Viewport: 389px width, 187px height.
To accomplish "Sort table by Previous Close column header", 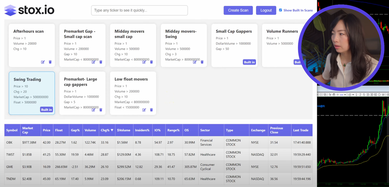I will 280,130.
